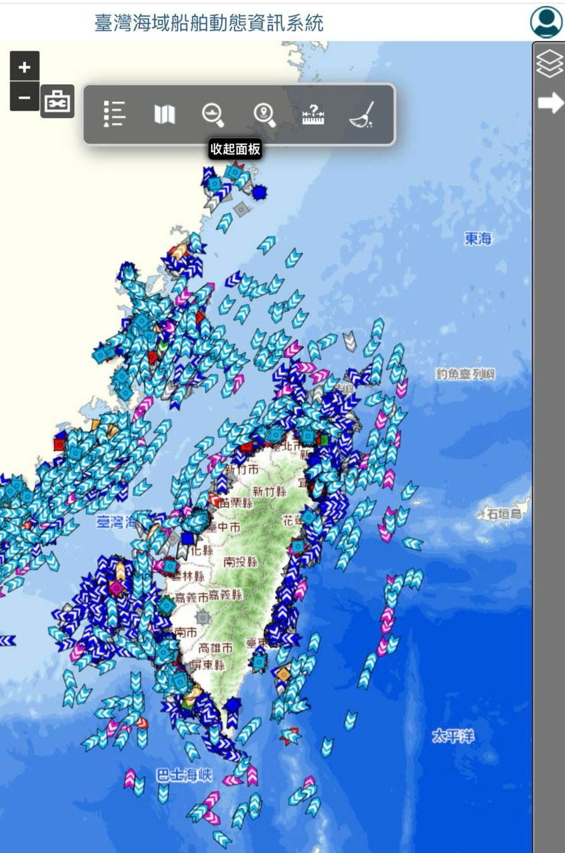Zoom in the map with plus button

pos(25,67)
